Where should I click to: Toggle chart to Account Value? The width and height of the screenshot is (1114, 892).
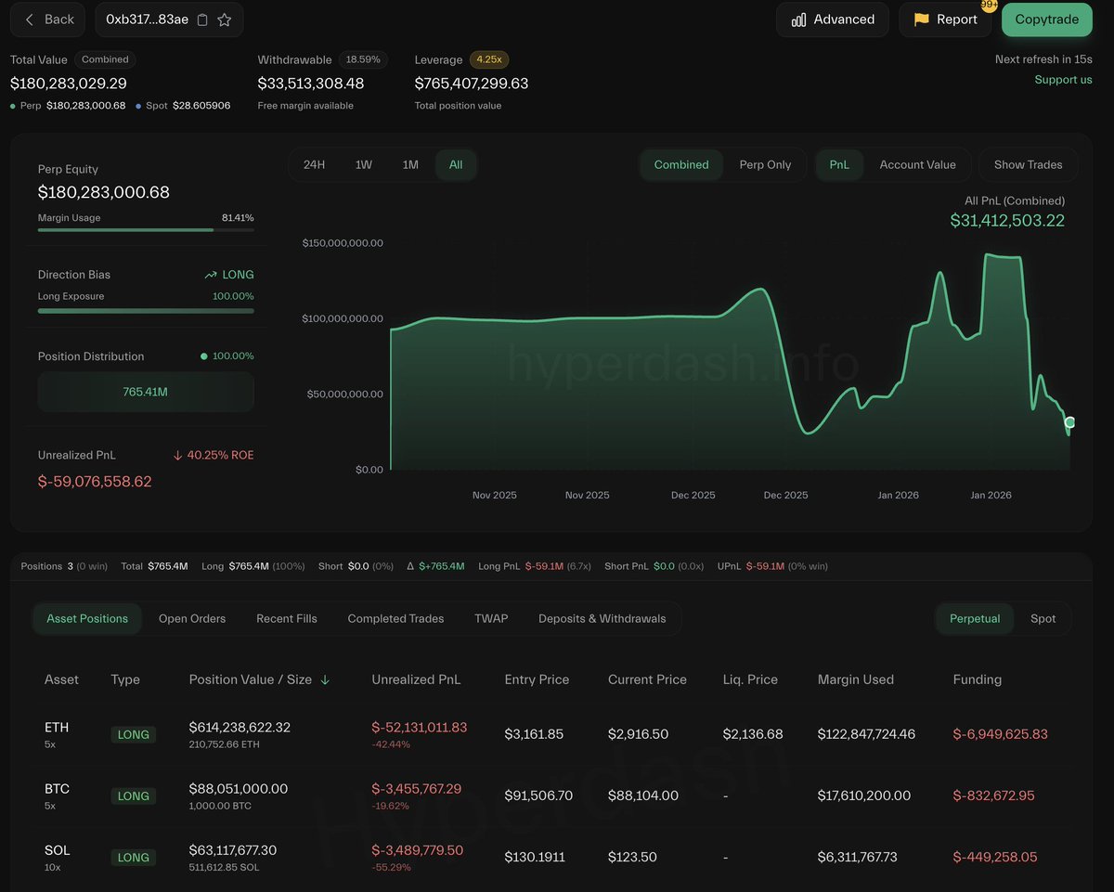(x=917, y=164)
